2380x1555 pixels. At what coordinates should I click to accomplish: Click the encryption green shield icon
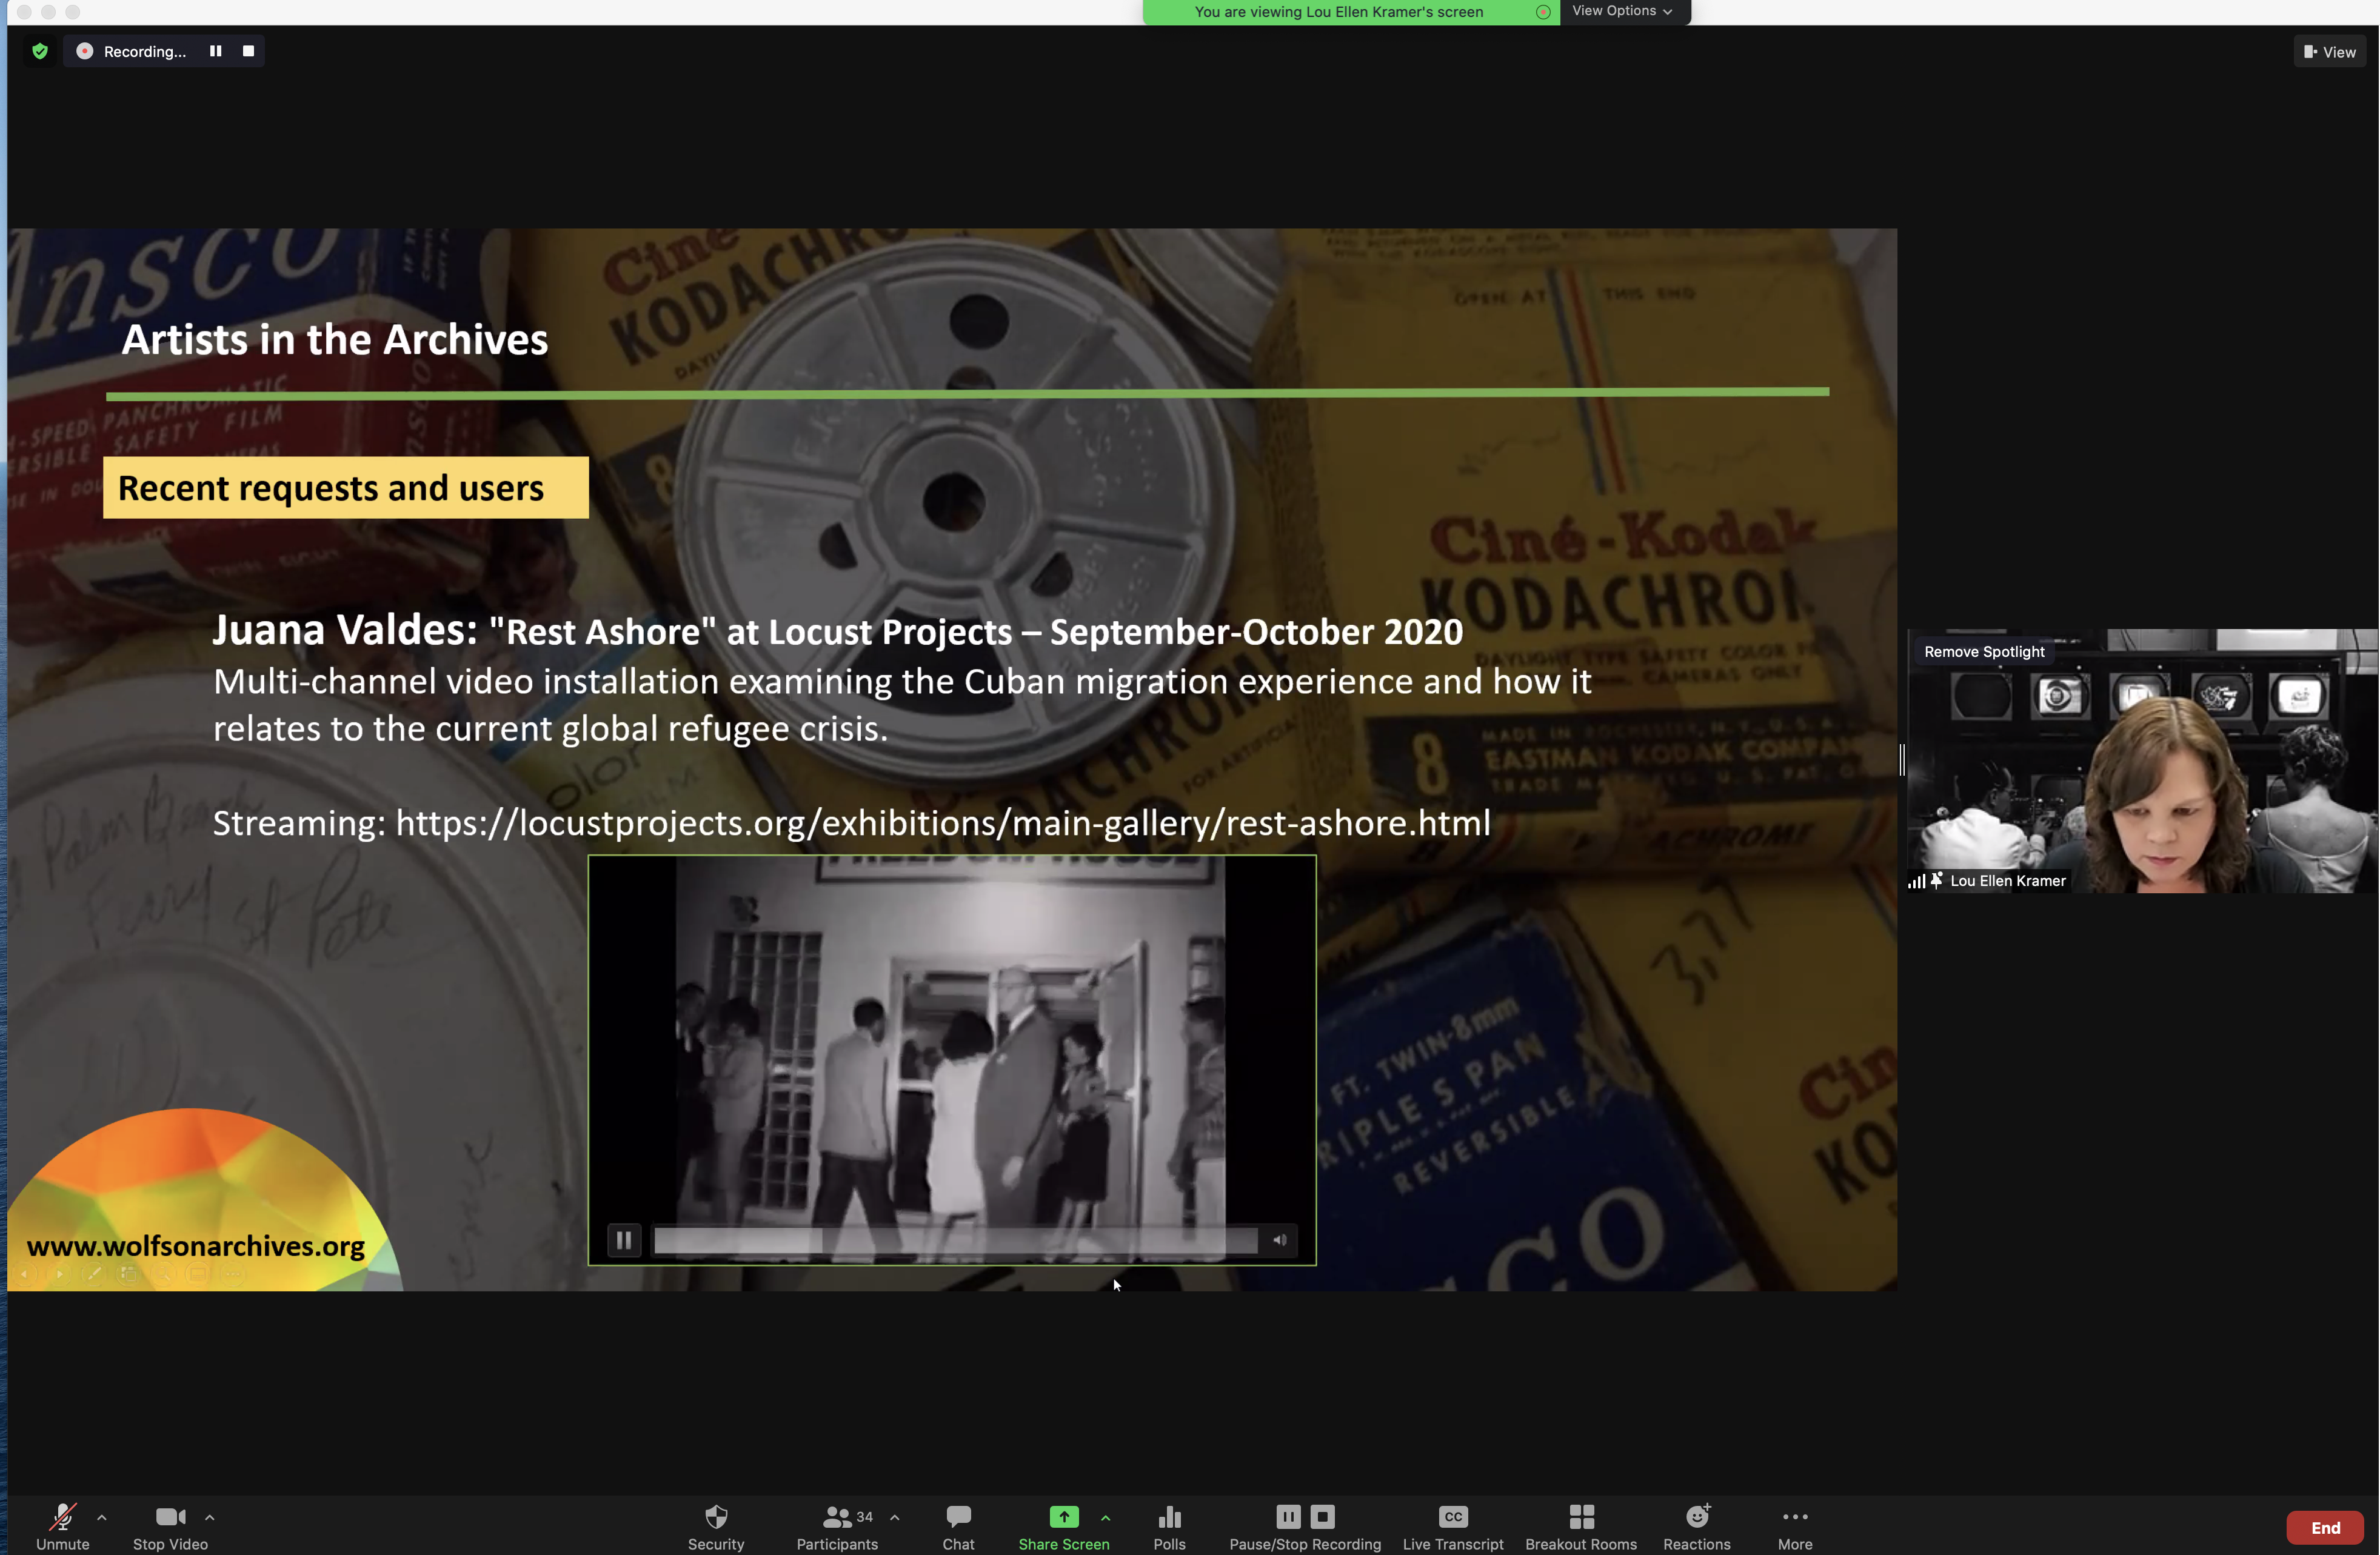pyautogui.click(x=40, y=51)
